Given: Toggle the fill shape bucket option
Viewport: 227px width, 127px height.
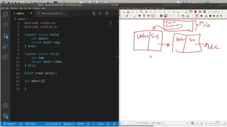Looking at the screenshot, I should coord(206,16).
